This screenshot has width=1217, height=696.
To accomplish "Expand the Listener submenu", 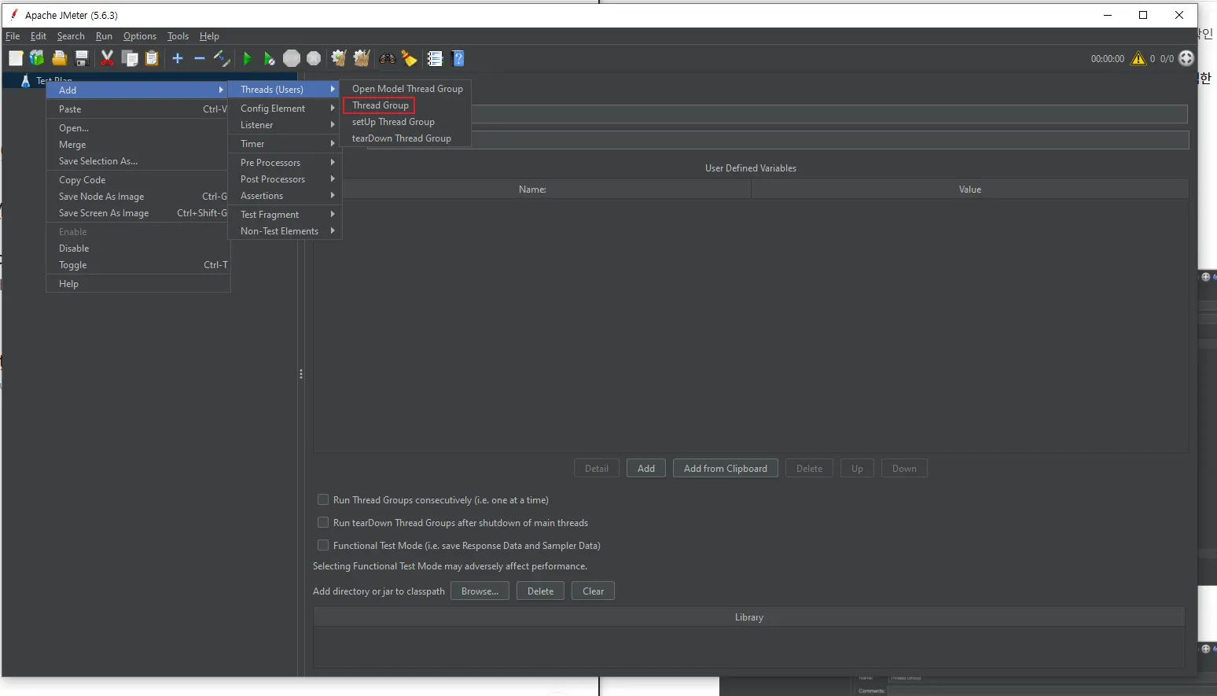I will 285,124.
